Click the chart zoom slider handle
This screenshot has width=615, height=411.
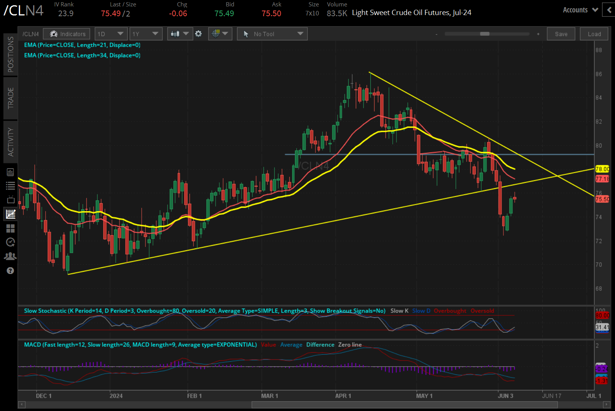(485, 34)
